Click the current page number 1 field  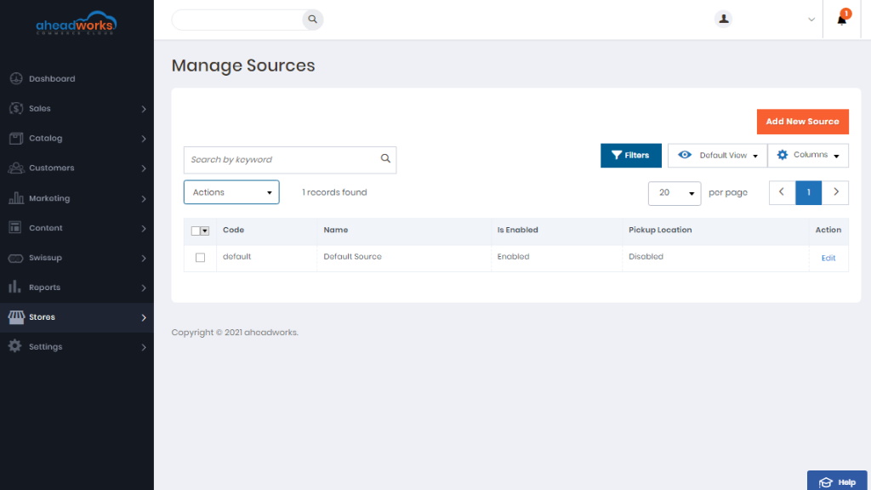(808, 193)
